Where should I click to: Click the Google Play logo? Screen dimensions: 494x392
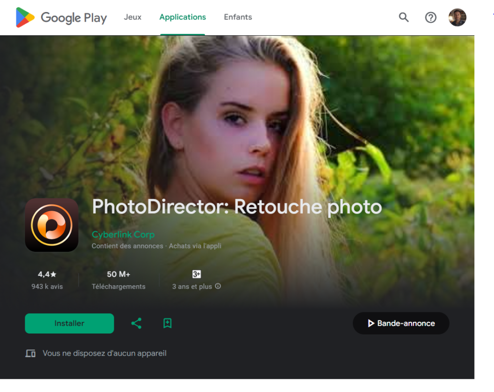point(61,17)
